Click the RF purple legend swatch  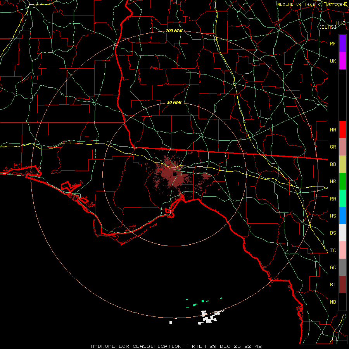342,43
